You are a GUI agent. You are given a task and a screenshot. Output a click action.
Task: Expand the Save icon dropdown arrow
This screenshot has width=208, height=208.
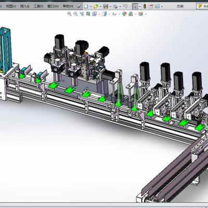point(110,7)
